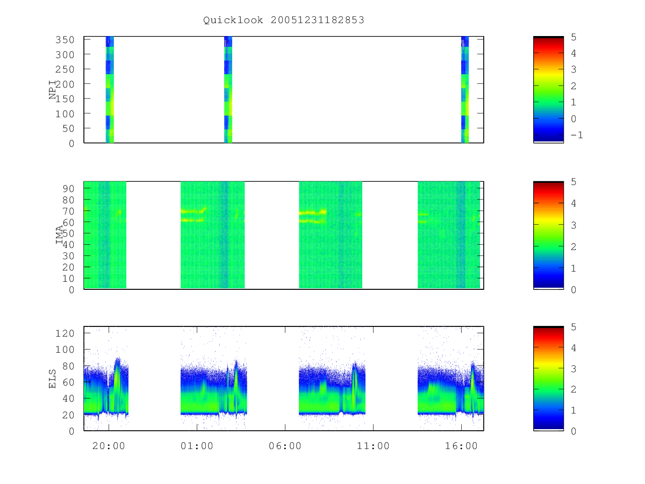Click the ELS data block ending near 11:00
645x484 pixels.
point(332,379)
